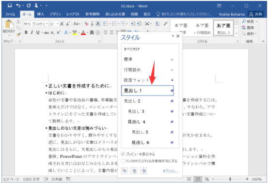Viewport: 268px width, 183px height.
Task: Adjust the zoom slider handle
Action: (230, 179)
